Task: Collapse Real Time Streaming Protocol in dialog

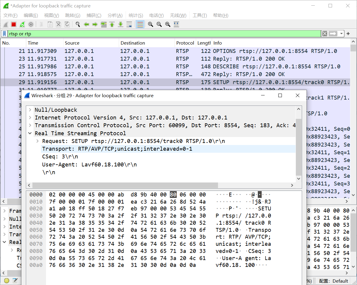Action: pyautogui.click(x=30, y=133)
